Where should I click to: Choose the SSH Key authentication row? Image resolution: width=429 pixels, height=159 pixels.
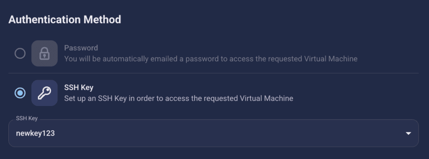213,93
